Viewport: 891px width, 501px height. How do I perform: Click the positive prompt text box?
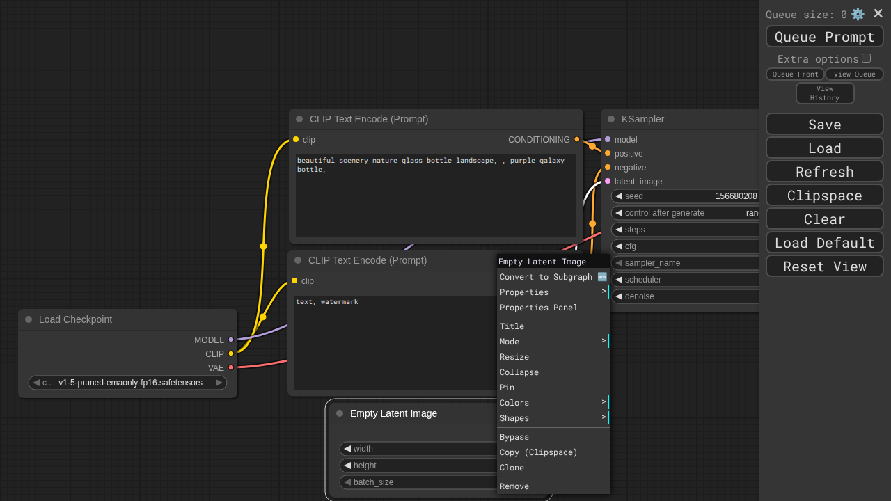(436, 195)
